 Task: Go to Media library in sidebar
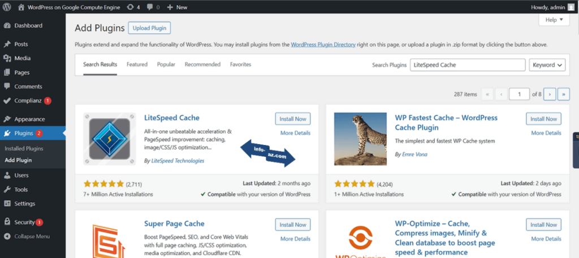click(x=23, y=58)
